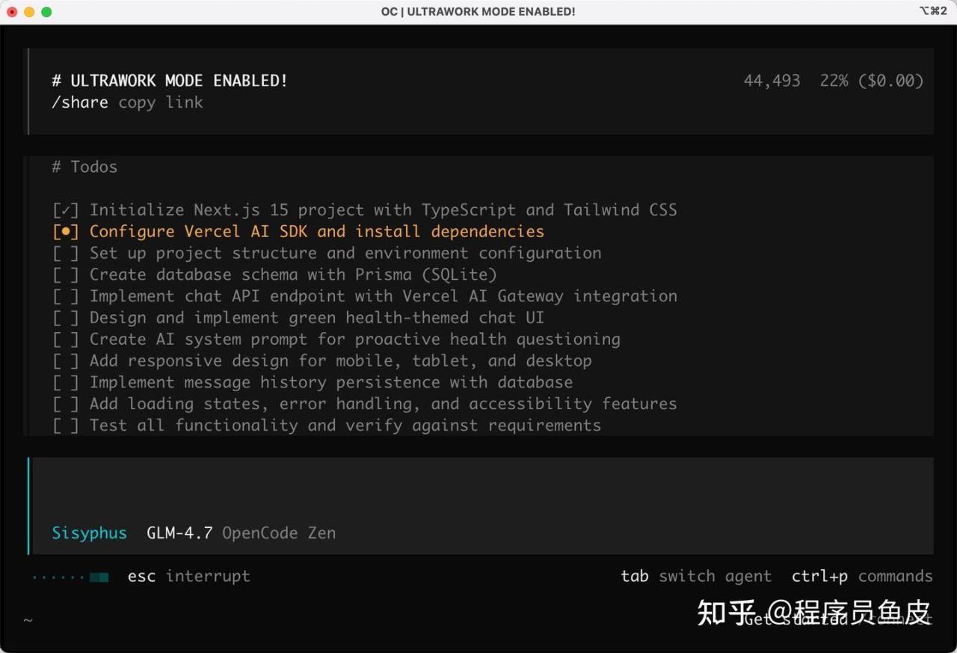Click the ULTRAWORK MODE ENABLED session heading

point(170,81)
